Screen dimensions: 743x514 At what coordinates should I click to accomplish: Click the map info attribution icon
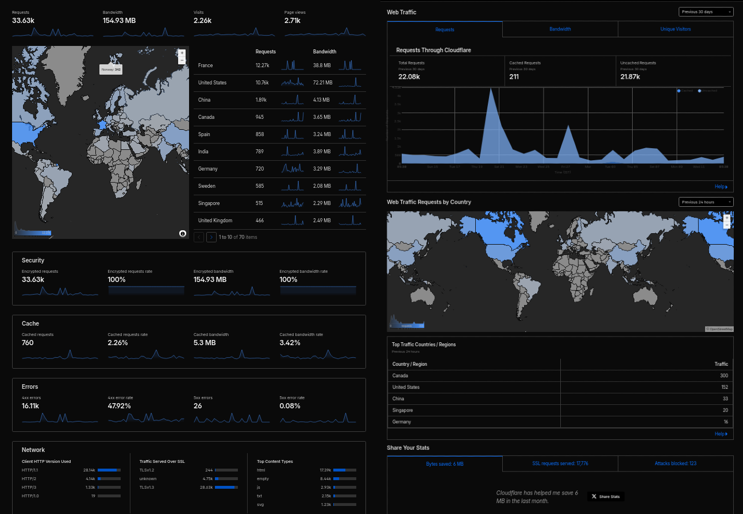tap(183, 233)
